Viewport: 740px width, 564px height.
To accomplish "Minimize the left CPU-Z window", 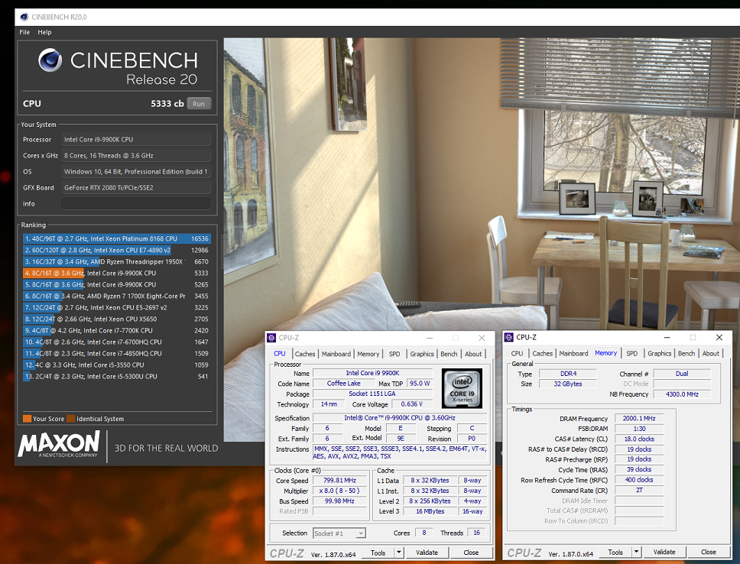I will (430, 338).
